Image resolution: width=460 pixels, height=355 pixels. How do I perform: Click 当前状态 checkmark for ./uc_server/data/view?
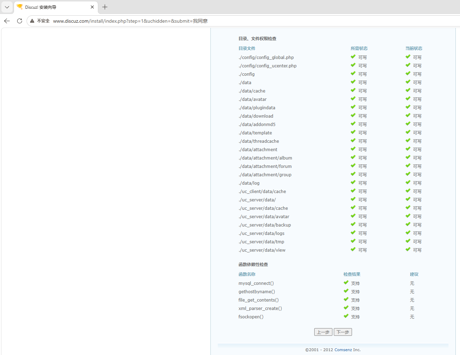click(x=408, y=250)
